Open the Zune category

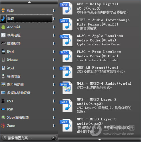pyautogui.click(x=29, y=126)
